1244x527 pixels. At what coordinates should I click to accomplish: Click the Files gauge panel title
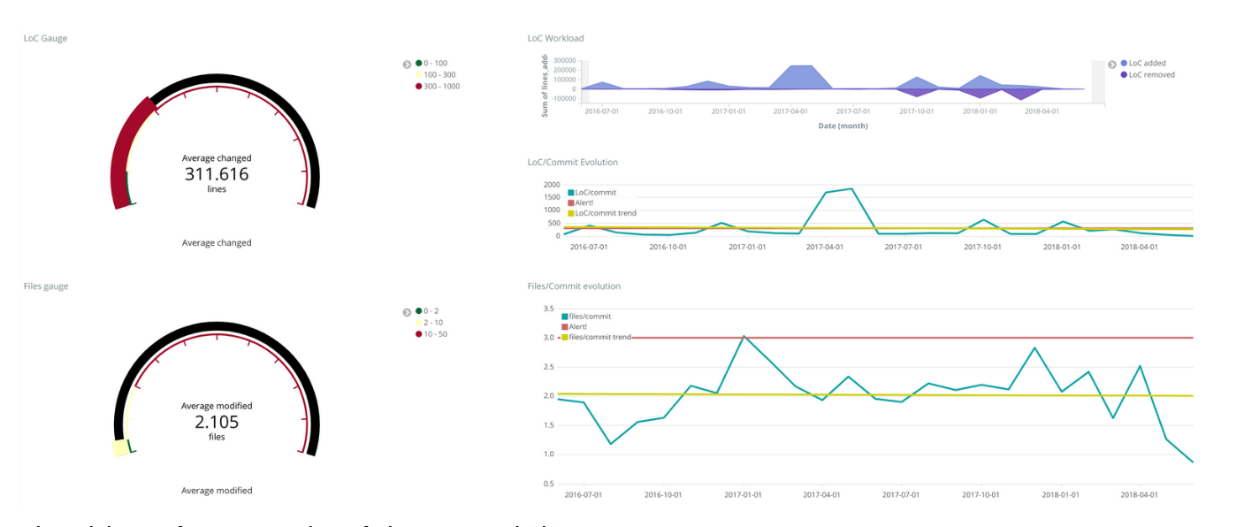click(46, 286)
